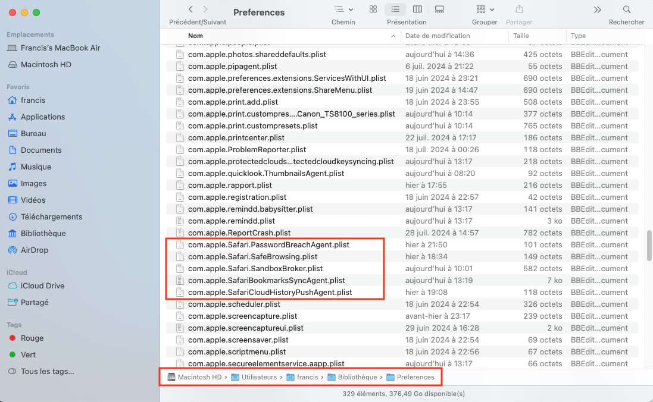Click the Partager share icon
This screenshot has height=402, width=653.
(x=519, y=10)
